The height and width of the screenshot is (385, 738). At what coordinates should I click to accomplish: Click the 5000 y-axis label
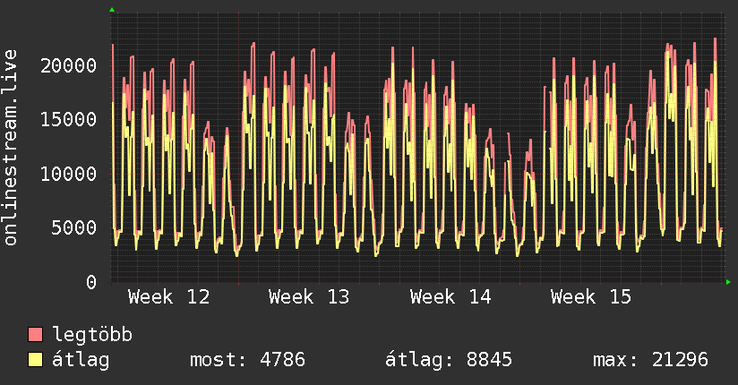[x=74, y=227]
